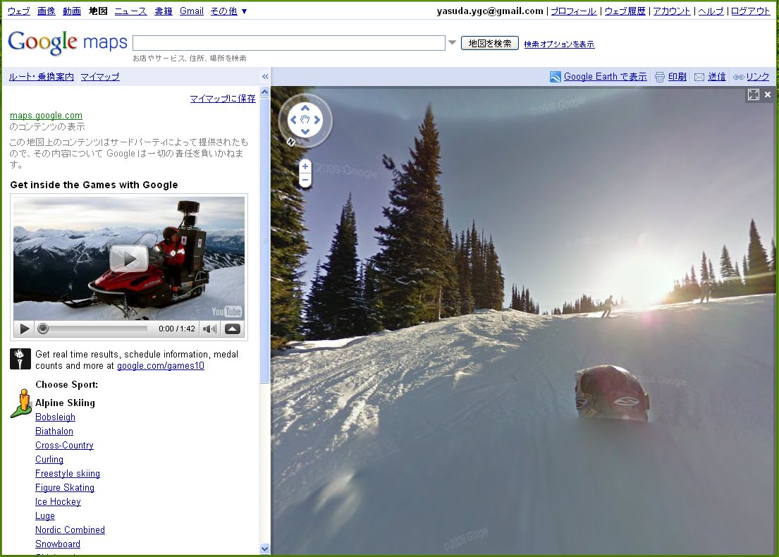779x557 pixels.
Task: Click the printer icon
Action: [660, 77]
